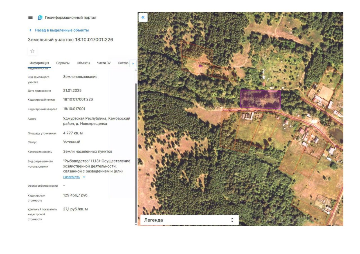Open the Части ЗУ tab
The height and width of the screenshot is (254, 360).
[x=104, y=63]
